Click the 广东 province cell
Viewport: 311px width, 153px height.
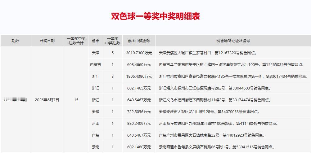pyautogui.click(x=96, y=135)
